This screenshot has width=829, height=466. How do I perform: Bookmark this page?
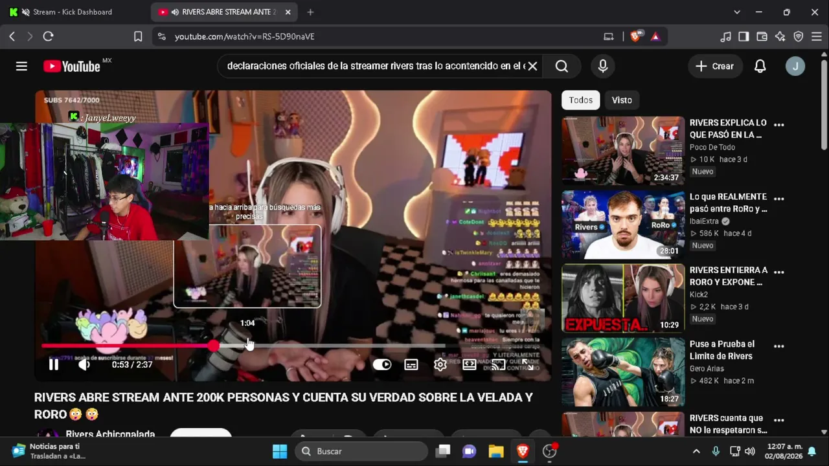[138, 36]
